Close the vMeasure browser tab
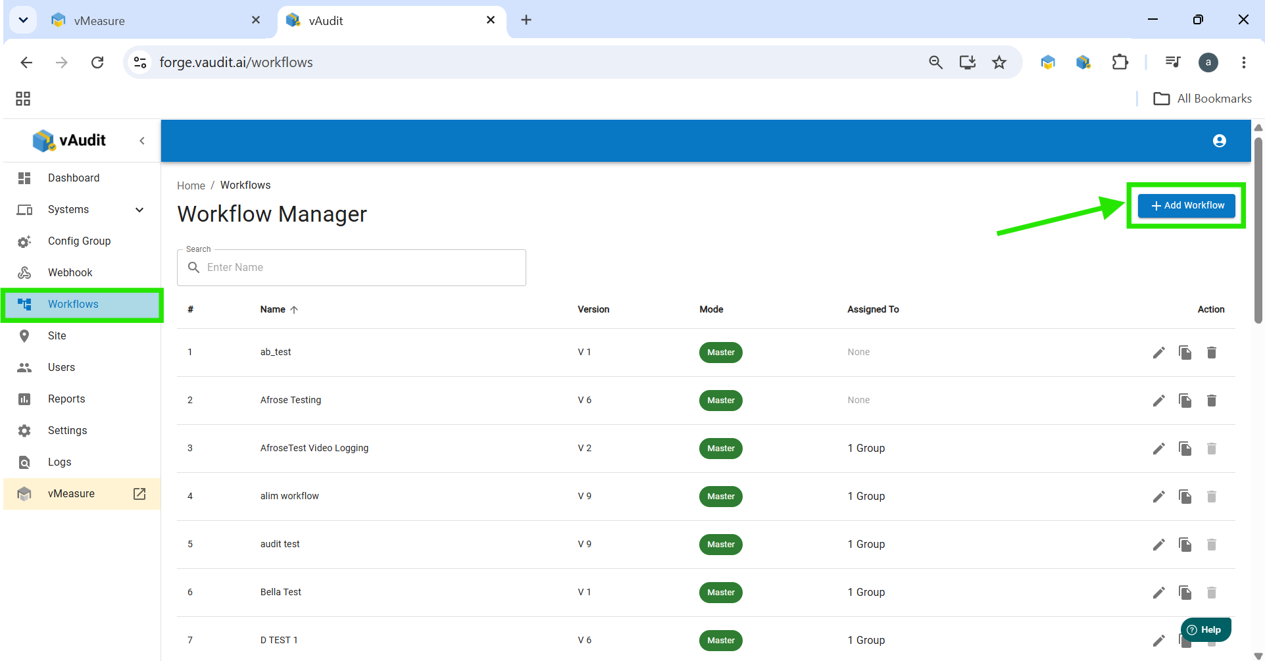The height and width of the screenshot is (661, 1265). tap(256, 20)
